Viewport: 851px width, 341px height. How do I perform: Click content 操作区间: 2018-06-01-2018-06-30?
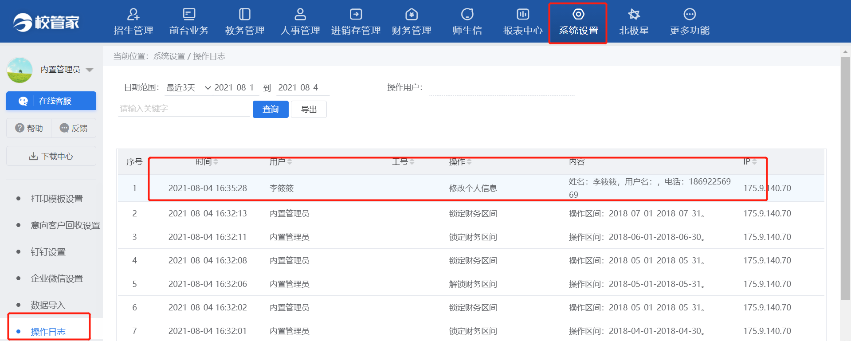pyautogui.click(x=637, y=237)
